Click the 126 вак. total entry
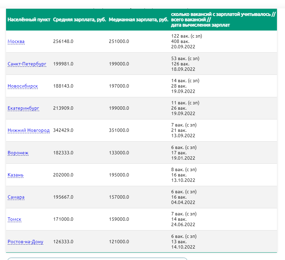Viewport: 285px width, 260px height. click(x=180, y=64)
